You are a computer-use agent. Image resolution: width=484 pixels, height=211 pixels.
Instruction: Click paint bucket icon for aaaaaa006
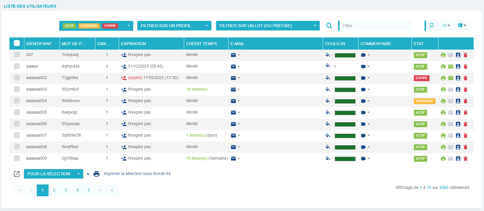point(328,124)
